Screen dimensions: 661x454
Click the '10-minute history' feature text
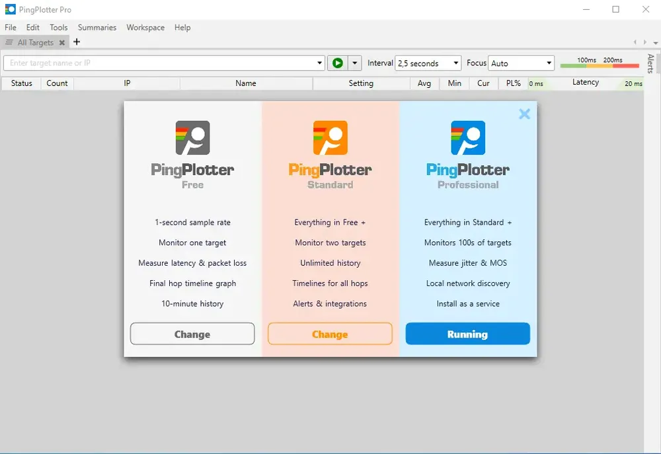[192, 304]
